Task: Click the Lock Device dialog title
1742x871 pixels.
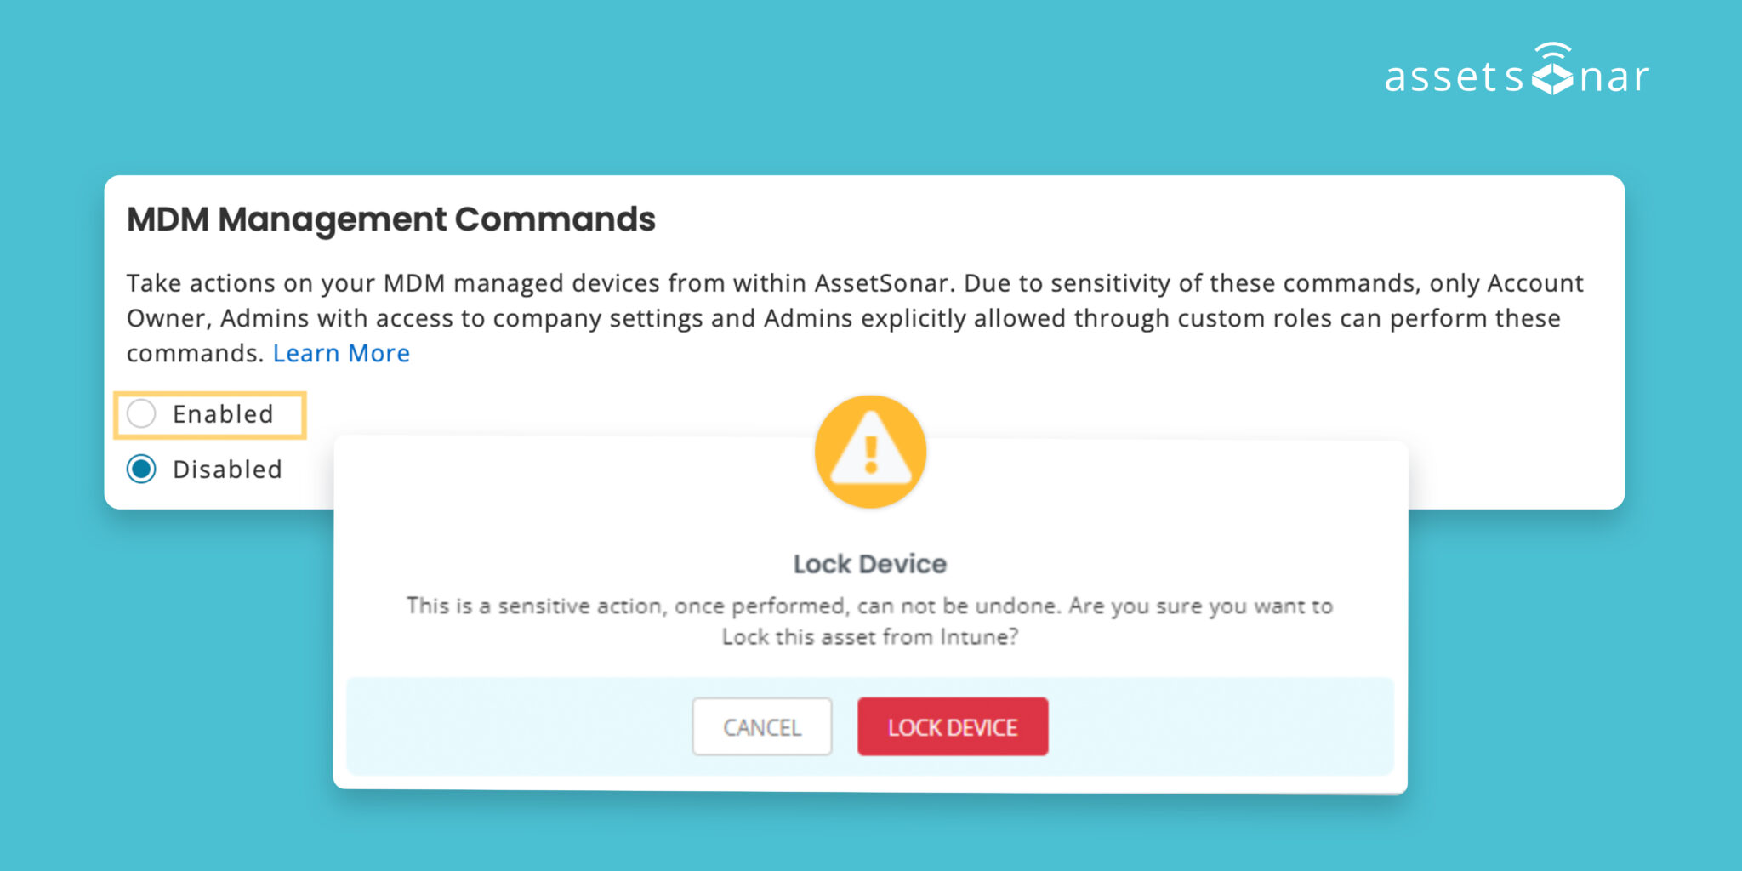Action: [869, 563]
